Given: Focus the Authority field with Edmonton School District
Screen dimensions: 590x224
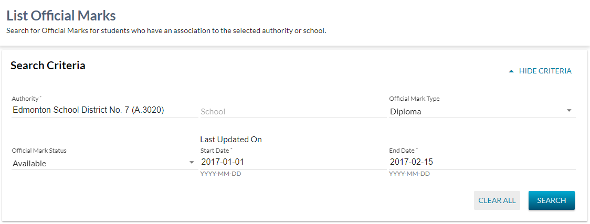Looking at the screenshot, I should 88,110.
